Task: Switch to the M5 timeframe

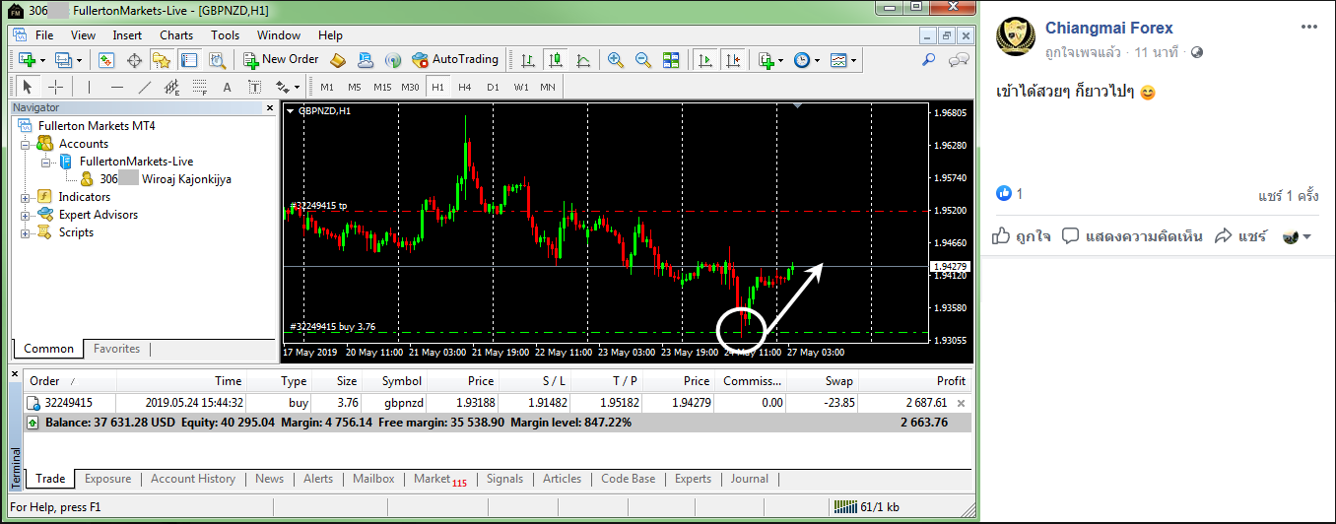Action: click(x=355, y=87)
